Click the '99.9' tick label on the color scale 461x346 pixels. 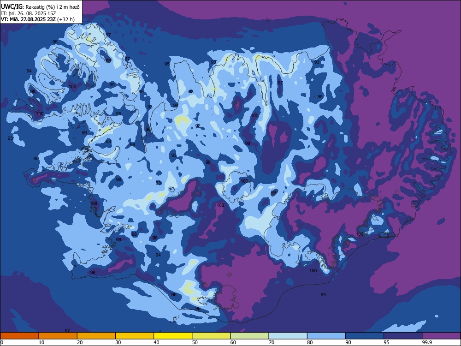pos(426,342)
